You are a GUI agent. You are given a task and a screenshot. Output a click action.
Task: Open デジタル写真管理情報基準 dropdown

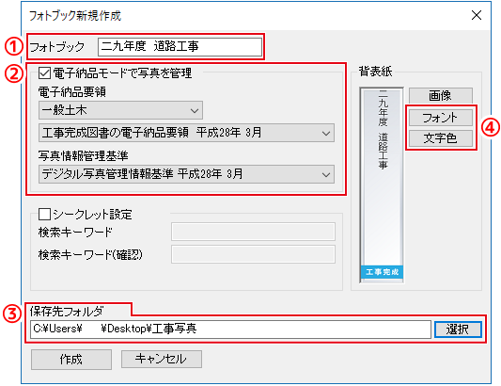(x=187, y=174)
